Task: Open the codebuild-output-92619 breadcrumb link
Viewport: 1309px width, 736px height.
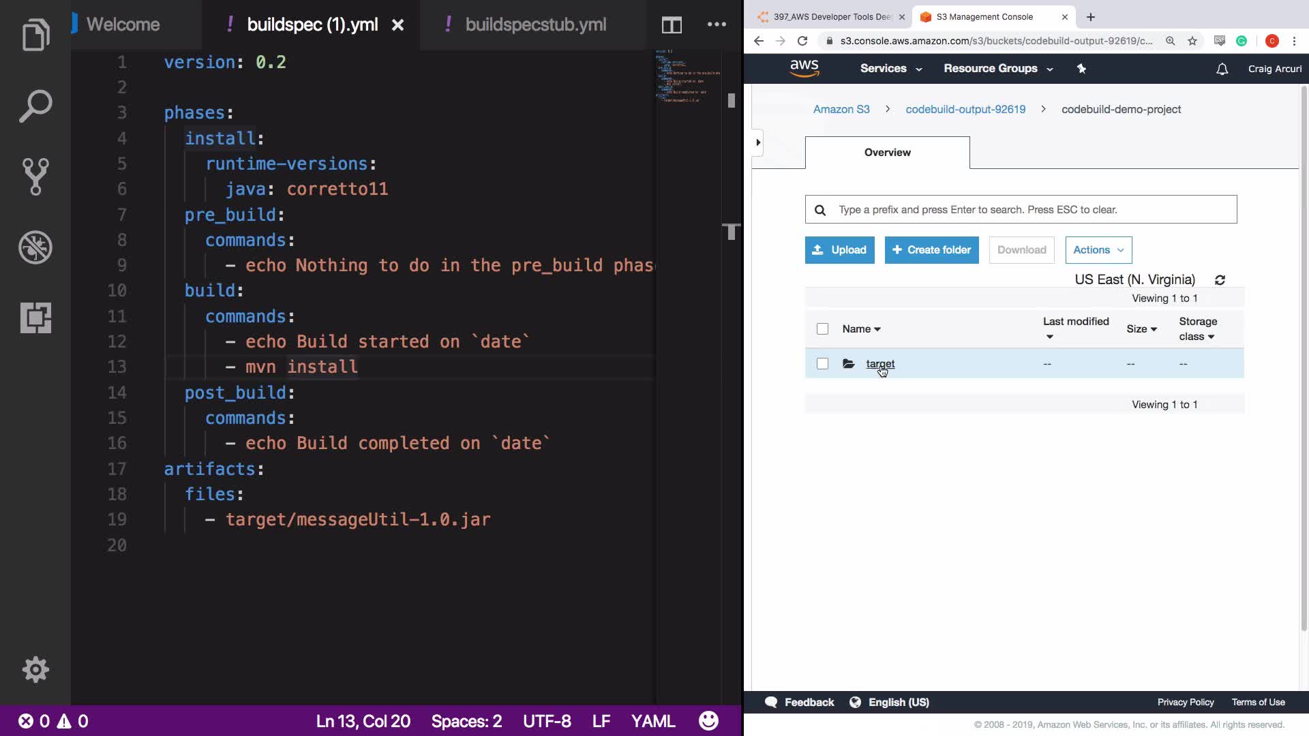Action: coord(965,110)
